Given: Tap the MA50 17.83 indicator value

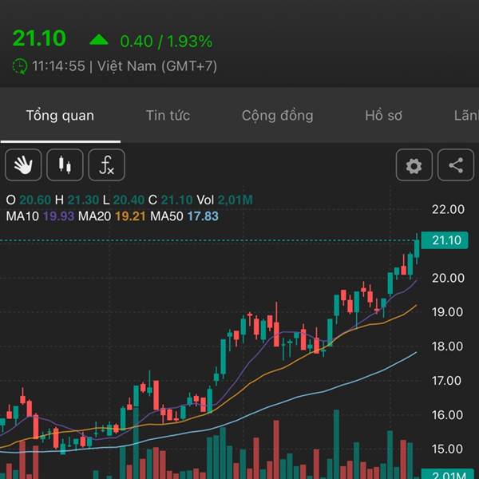Looking at the screenshot, I should coord(184,216).
